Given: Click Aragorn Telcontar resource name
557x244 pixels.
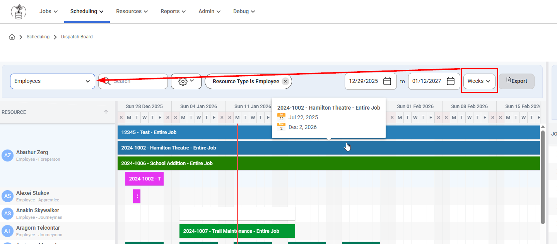Looking at the screenshot, I should coord(38,228).
